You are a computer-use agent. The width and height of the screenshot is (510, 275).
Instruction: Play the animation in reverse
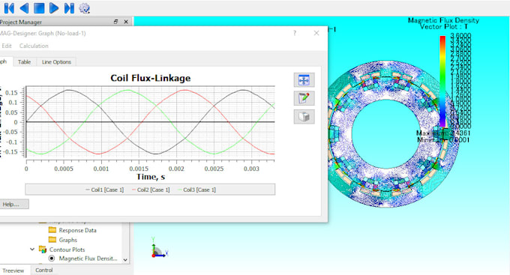click(x=24, y=8)
